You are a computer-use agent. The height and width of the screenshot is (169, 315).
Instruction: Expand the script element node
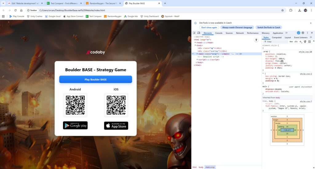point(197,60)
